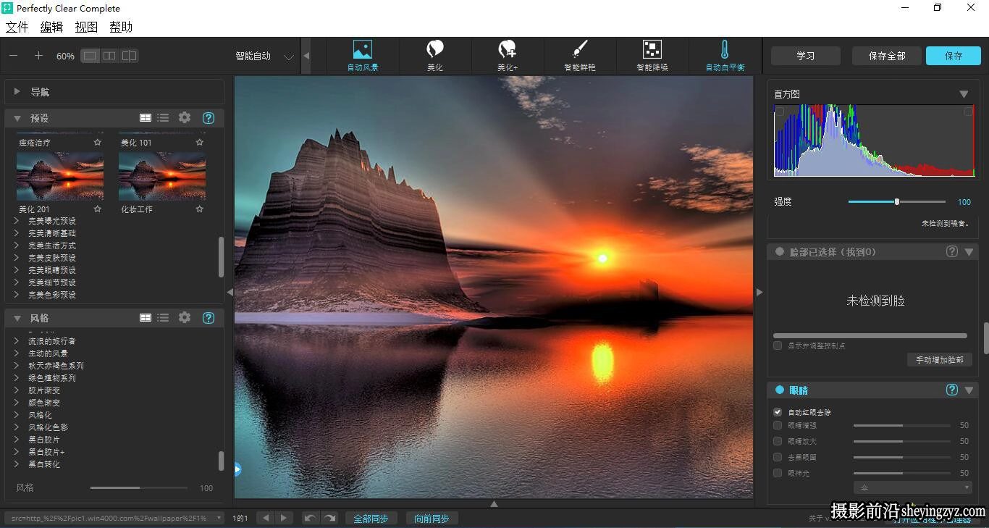Uncheck 自动红眼去除 checkbox
Image resolution: width=989 pixels, height=528 pixels.
point(778,411)
